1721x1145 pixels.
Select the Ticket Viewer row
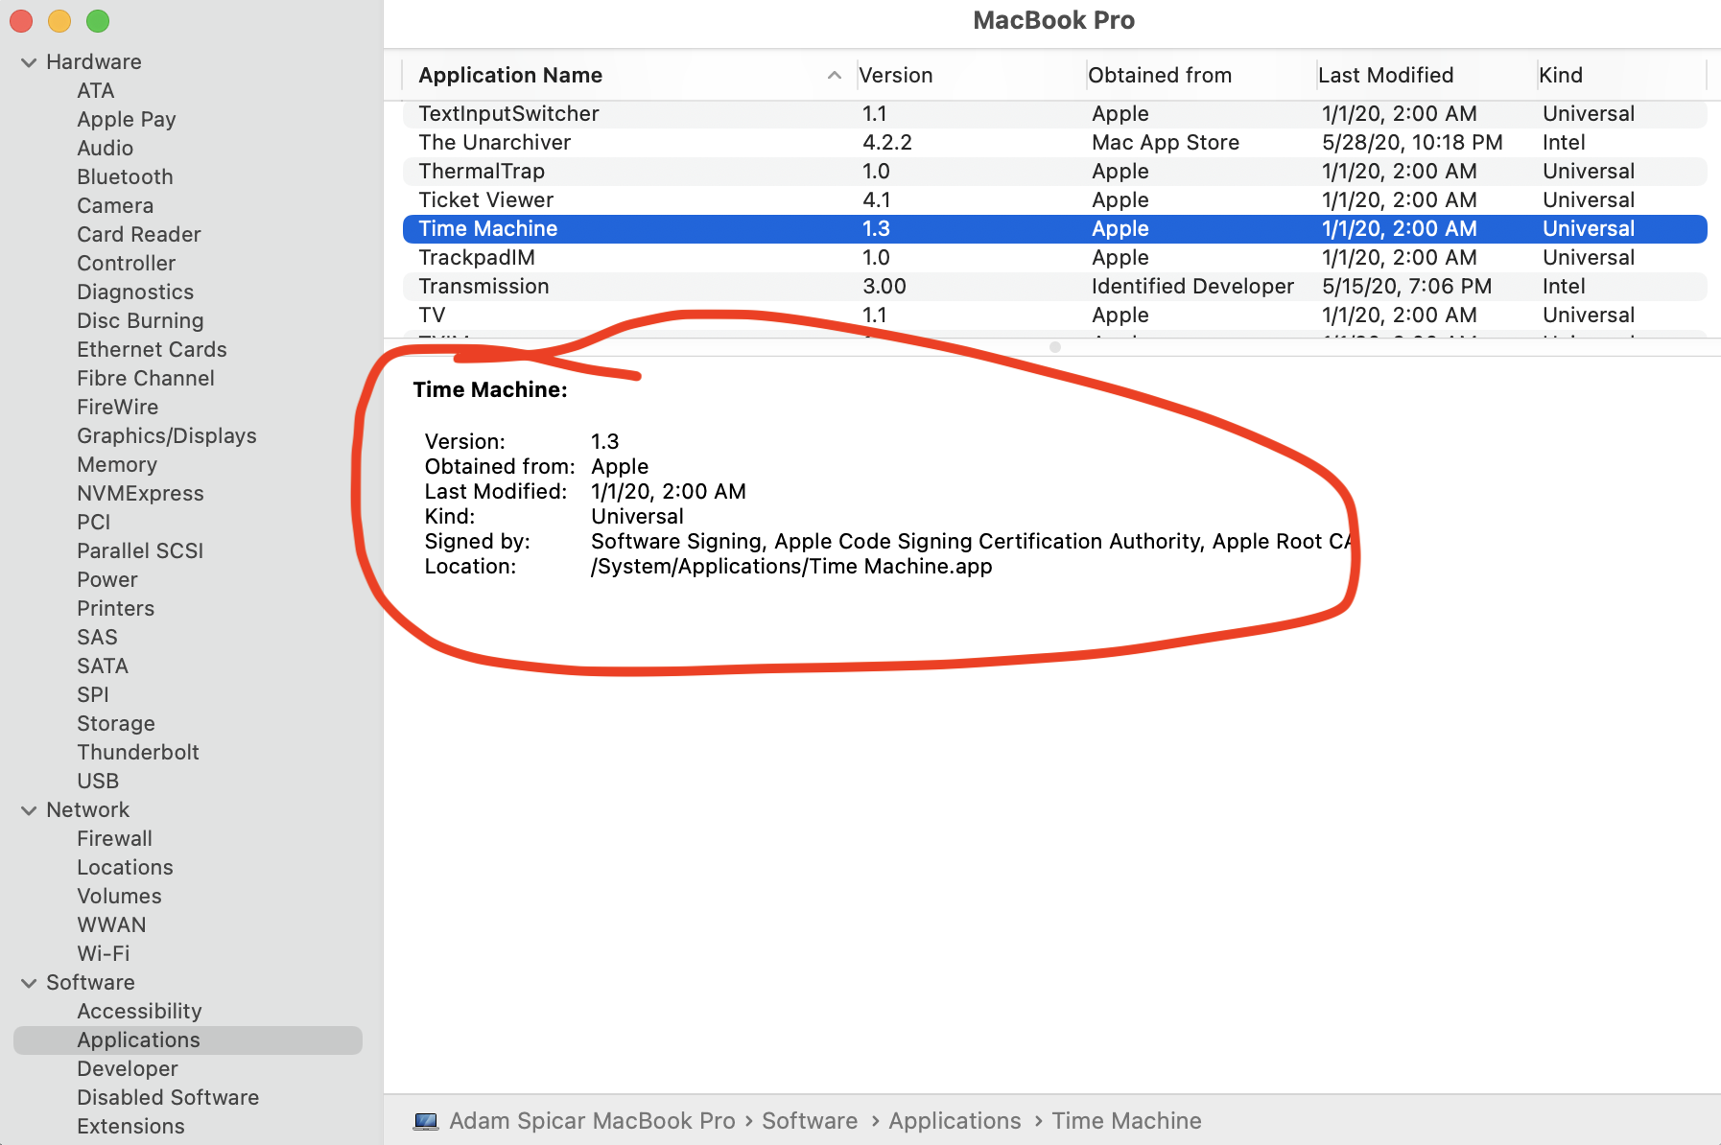[1054, 200]
